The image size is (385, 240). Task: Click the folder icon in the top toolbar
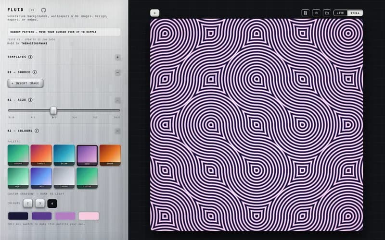327,13
